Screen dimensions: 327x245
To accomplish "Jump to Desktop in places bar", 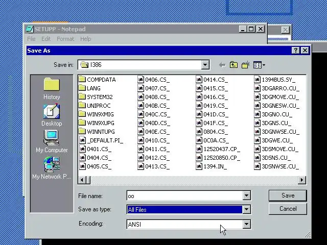I will 52,115.
